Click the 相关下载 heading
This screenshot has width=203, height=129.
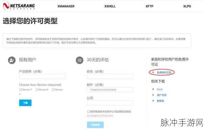click(158, 81)
